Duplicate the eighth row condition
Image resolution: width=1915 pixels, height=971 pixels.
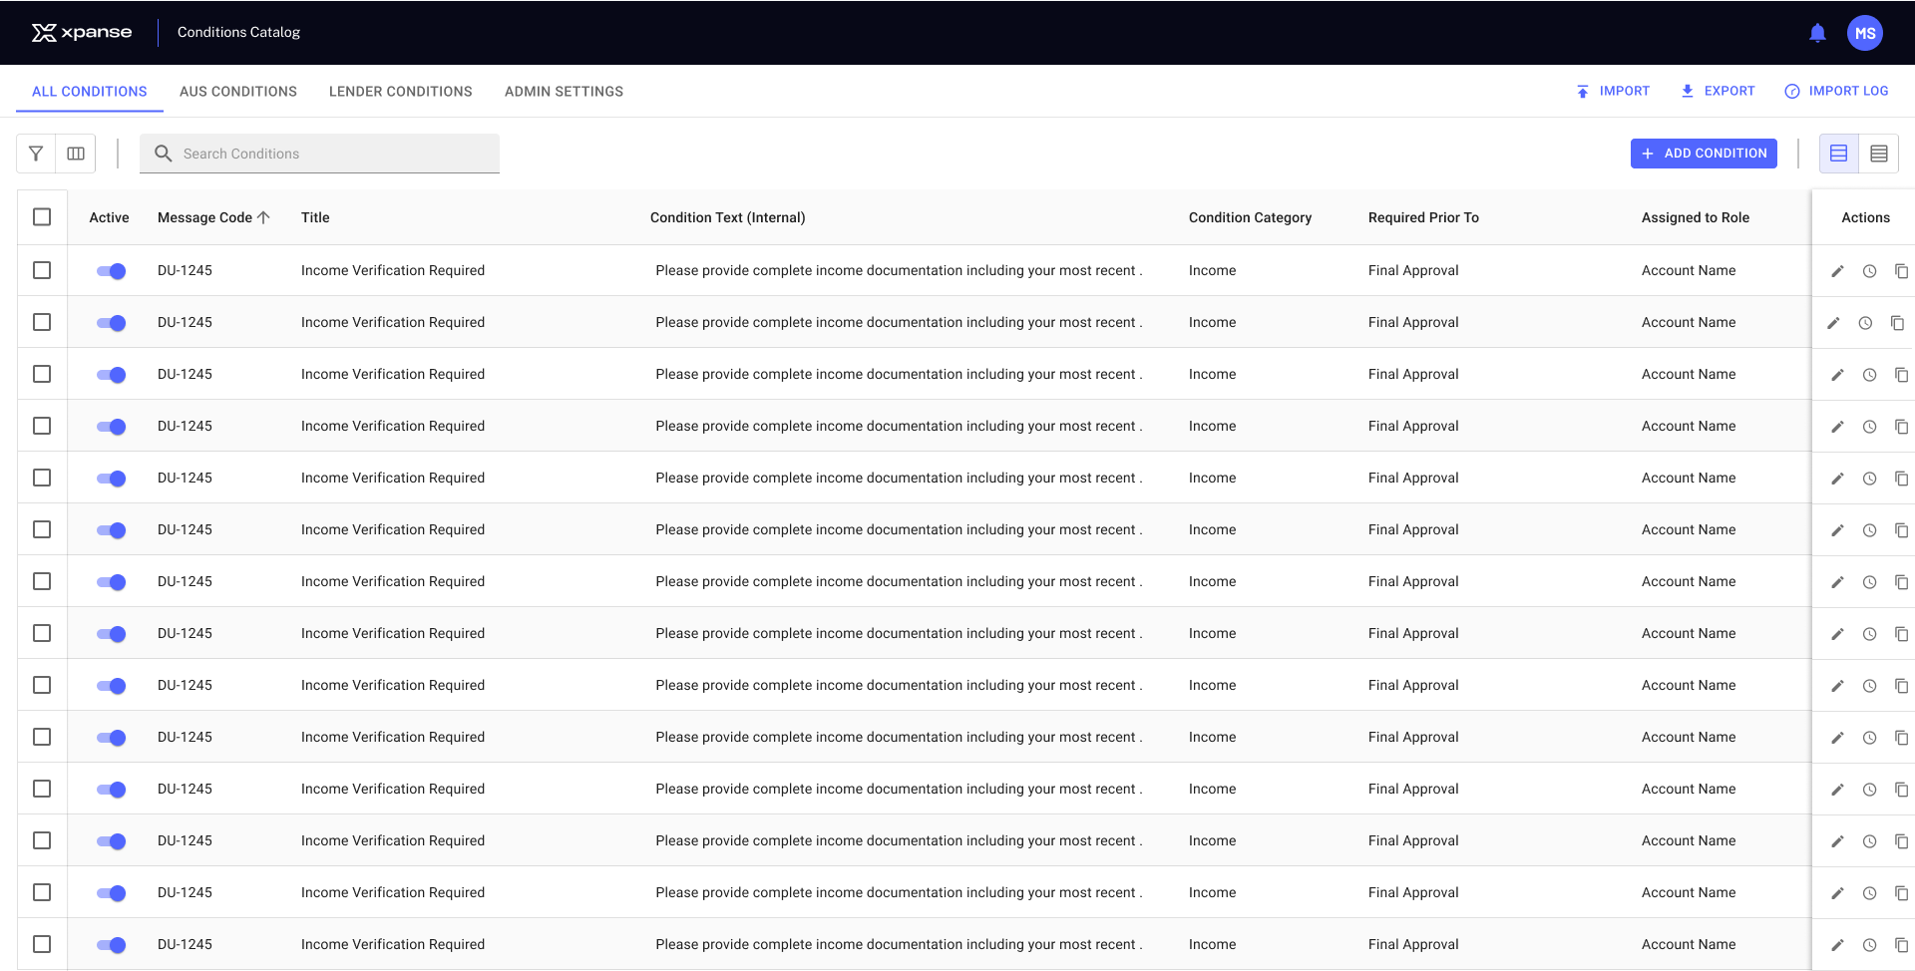[1901, 634]
